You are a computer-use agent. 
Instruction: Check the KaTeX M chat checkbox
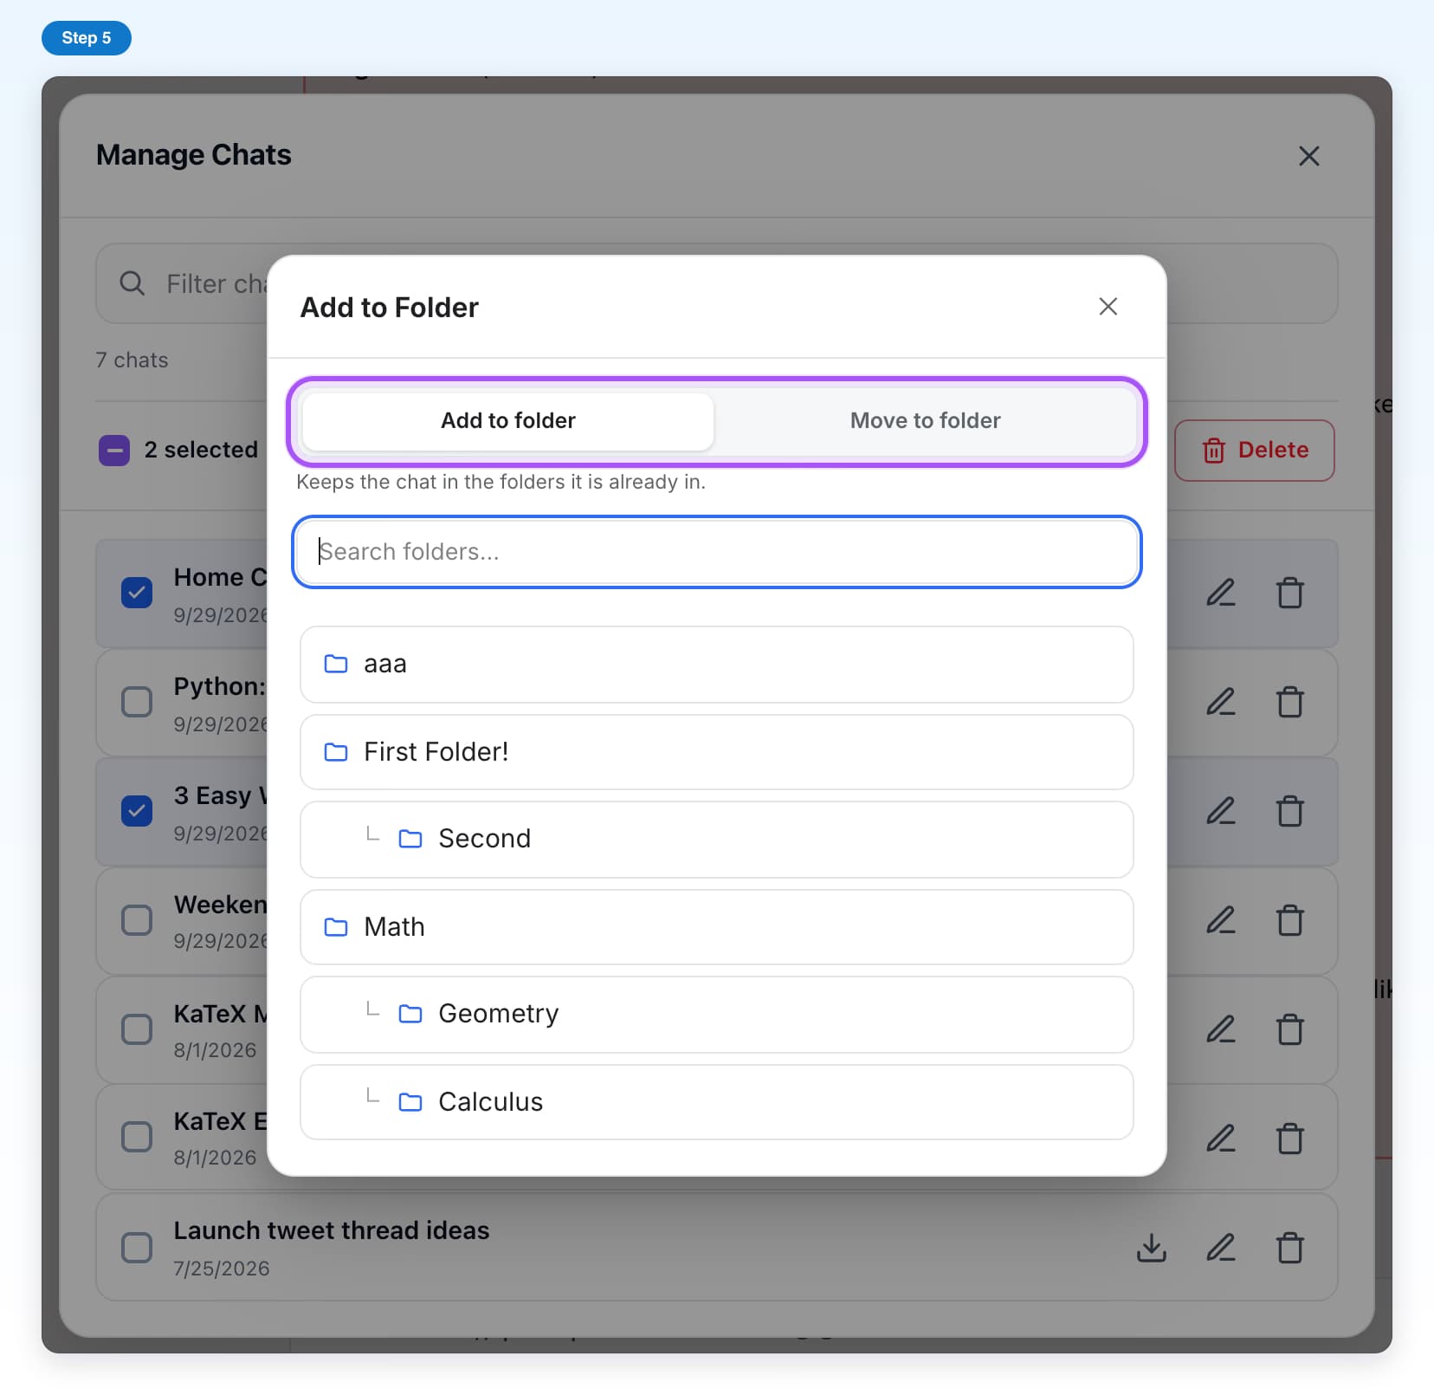137,1029
